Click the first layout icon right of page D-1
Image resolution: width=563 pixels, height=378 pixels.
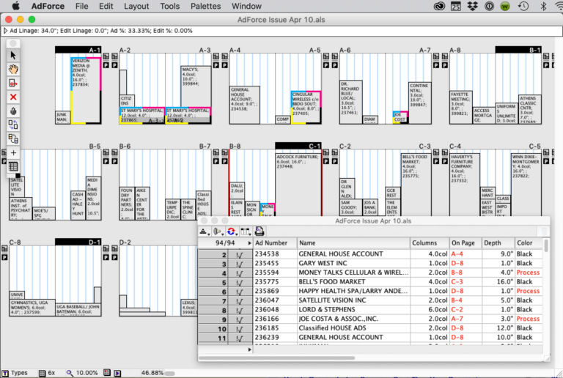(x=106, y=248)
